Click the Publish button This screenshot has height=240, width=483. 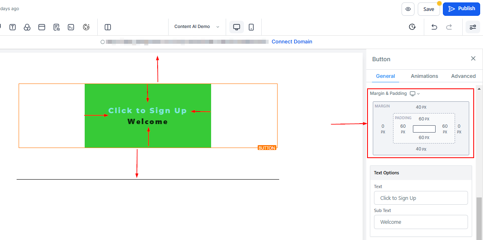(x=462, y=9)
